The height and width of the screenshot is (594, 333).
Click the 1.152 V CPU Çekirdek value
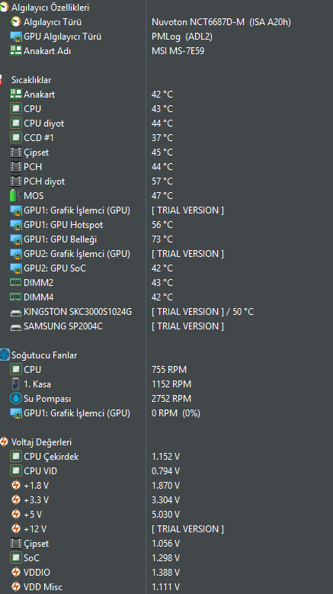click(x=166, y=457)
